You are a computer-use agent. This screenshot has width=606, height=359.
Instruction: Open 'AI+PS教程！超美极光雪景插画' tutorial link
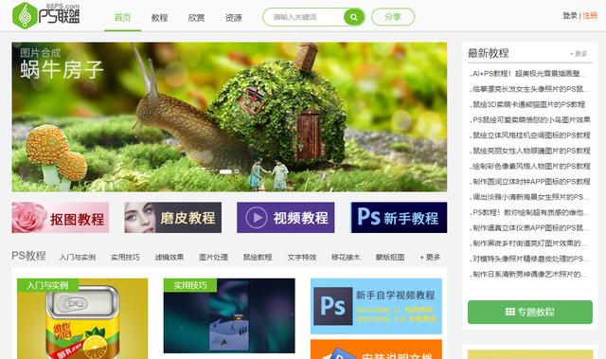click(x=527, y=74)
